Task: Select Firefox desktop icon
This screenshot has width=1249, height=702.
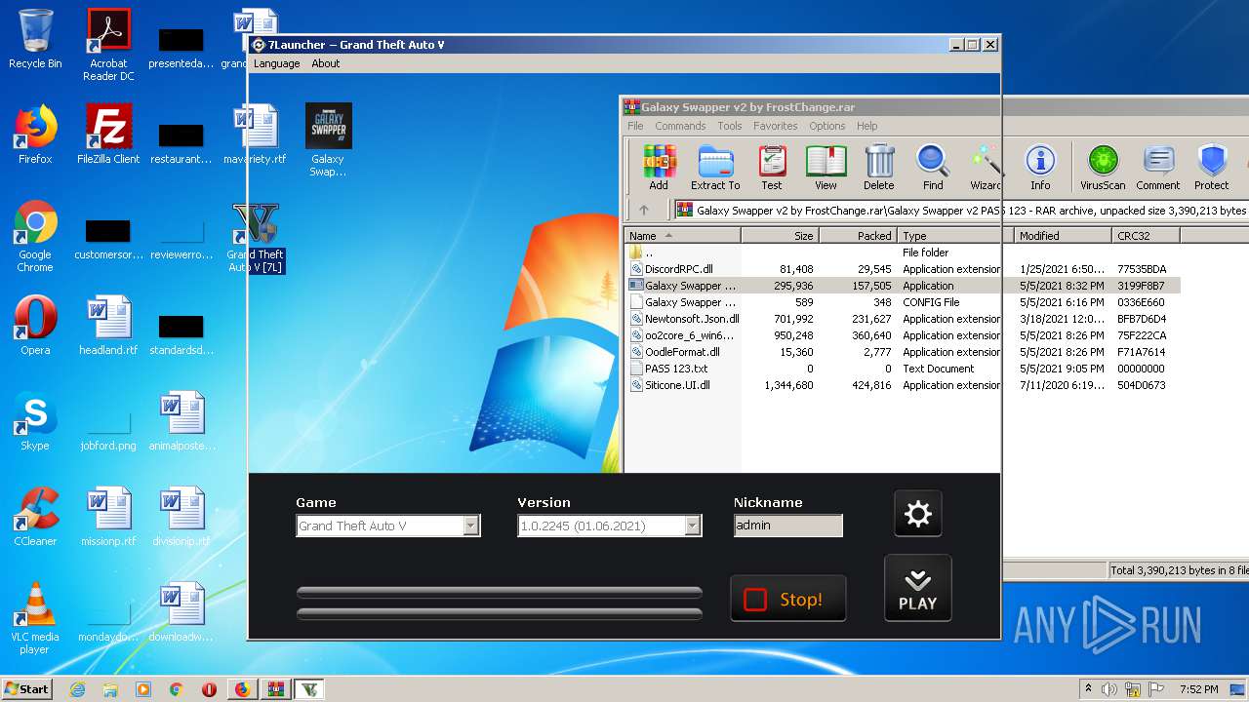Action: pyautogui.click(x=35, y=135)
